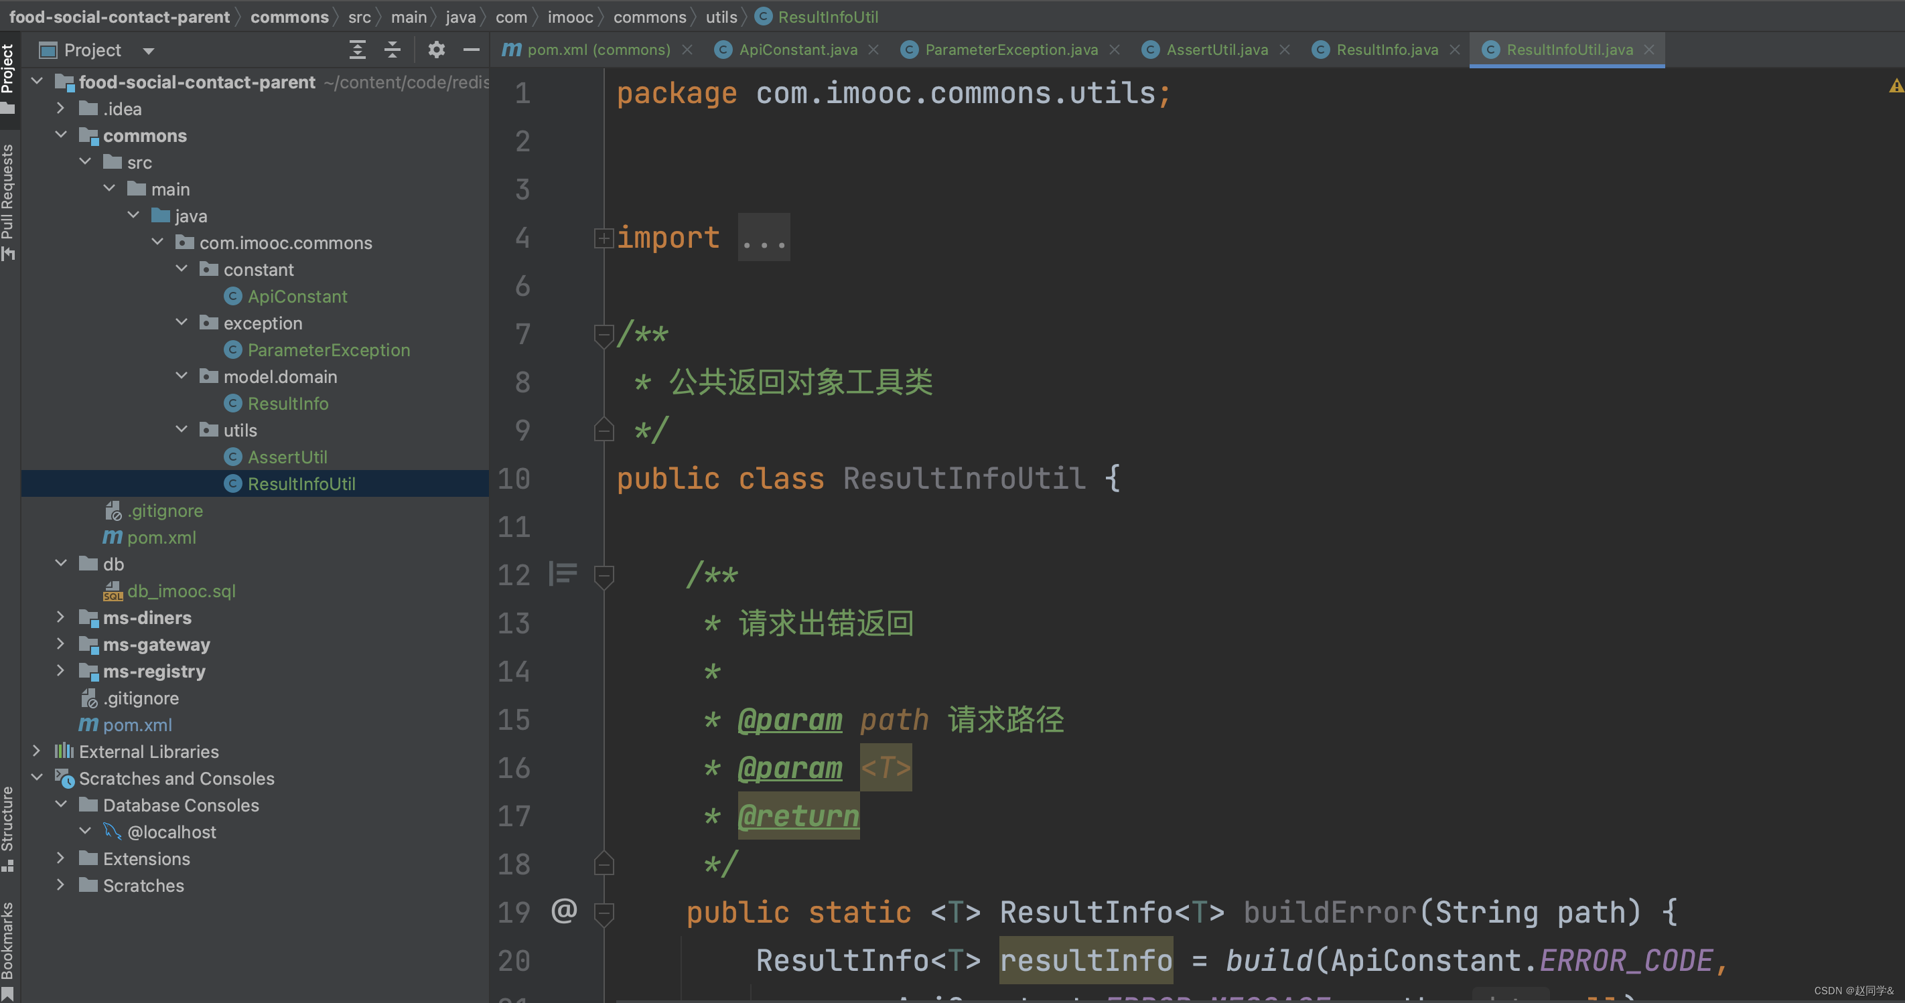Expand the ms-diners module

pyautogui.click(x=61, y=617)
